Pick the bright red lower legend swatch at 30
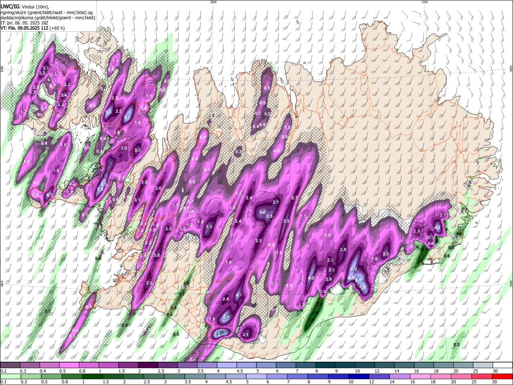 coord(503,376)
